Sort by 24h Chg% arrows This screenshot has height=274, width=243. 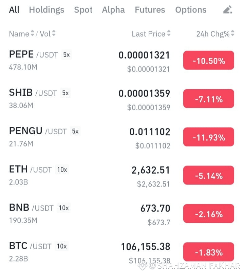pos(232,33)
